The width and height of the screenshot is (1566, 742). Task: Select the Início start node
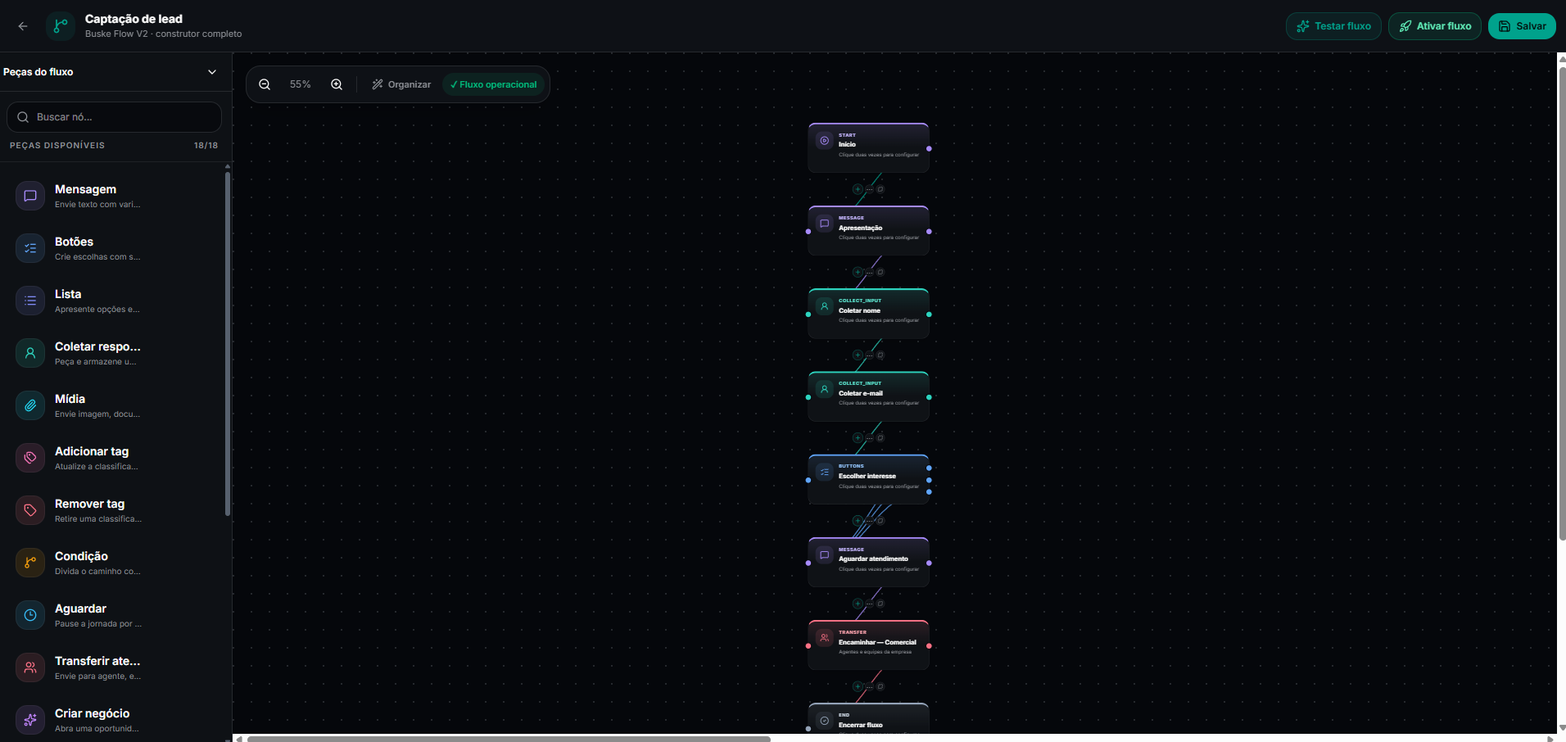pyautogui.click(x=869, y=148)
